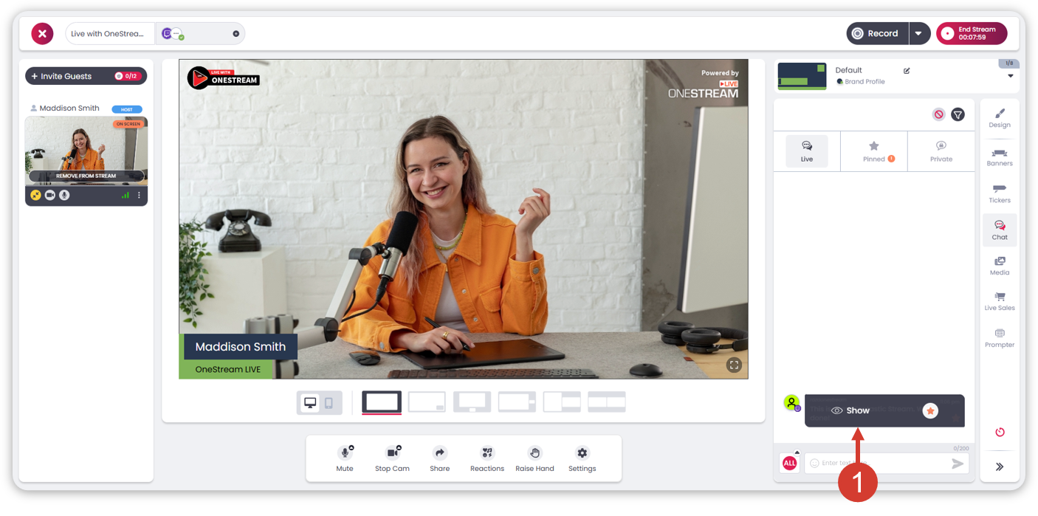1038x516 pixels.
Task: Open the Record dropdown arrow
Action: (918, 33)
